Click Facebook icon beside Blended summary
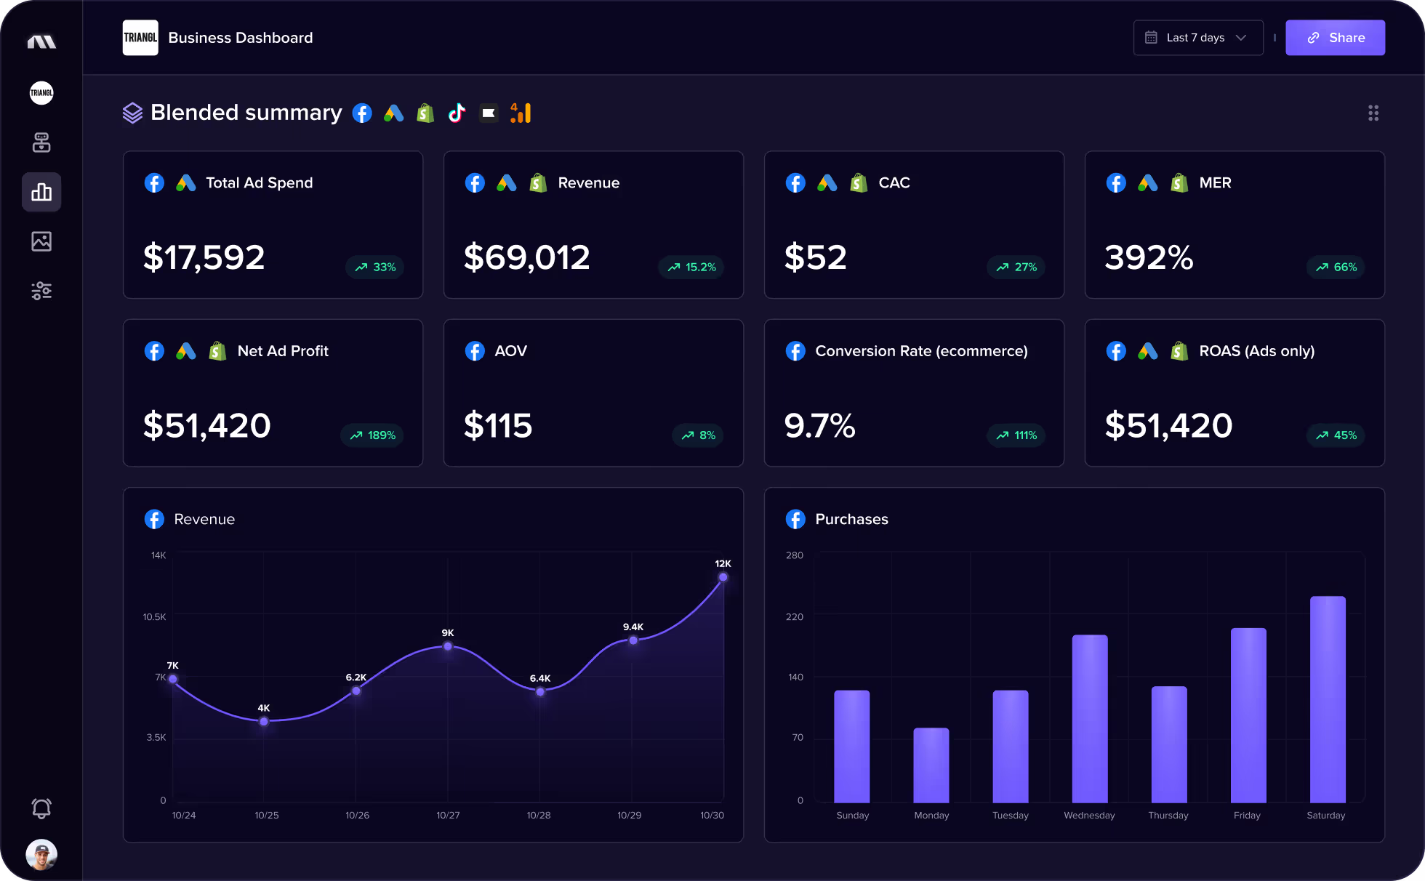 coord(362,113)
